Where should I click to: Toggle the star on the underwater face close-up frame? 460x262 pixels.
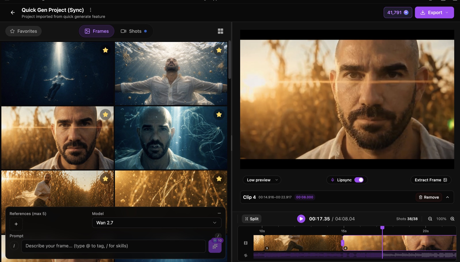(219, 115)
